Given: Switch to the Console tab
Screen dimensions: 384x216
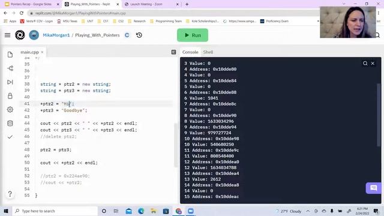Looking at the screenshot, I should pyautogui.click(x=190, y=52).
